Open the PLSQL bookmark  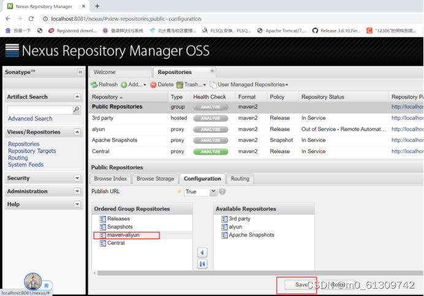pos(227,31)
